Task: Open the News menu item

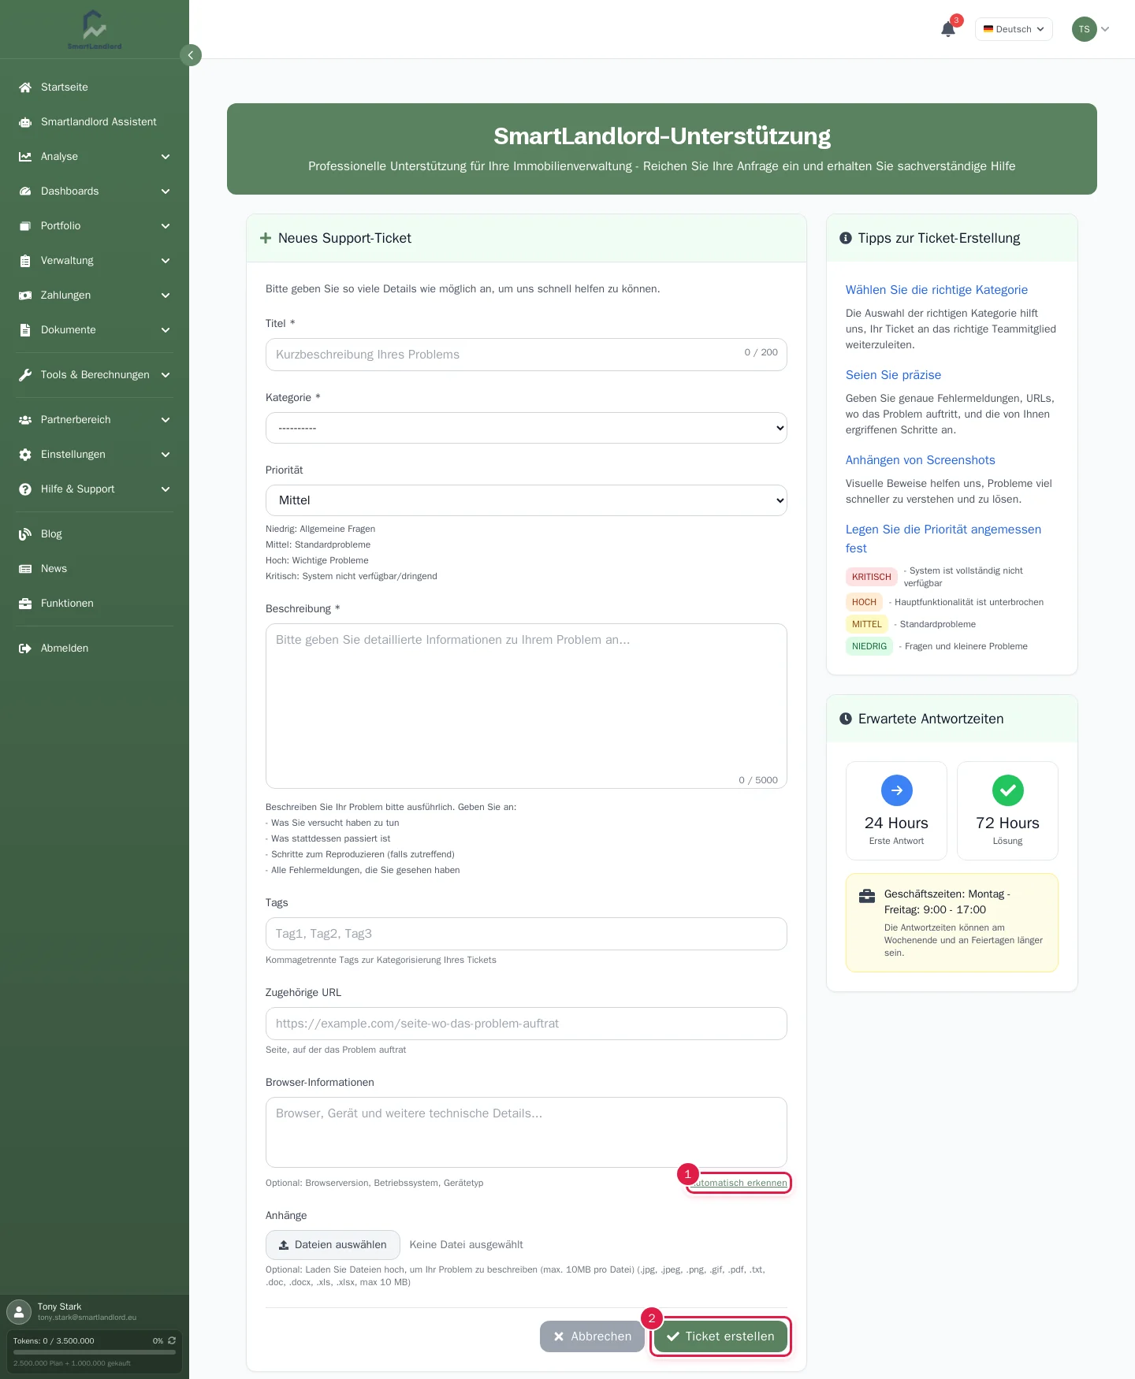Action: 95,569
